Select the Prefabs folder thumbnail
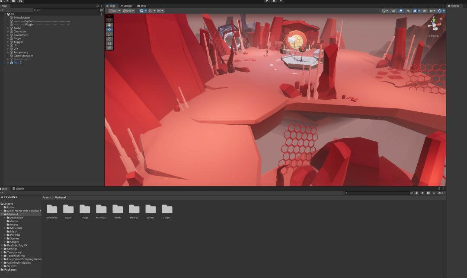 pos(134,212)
